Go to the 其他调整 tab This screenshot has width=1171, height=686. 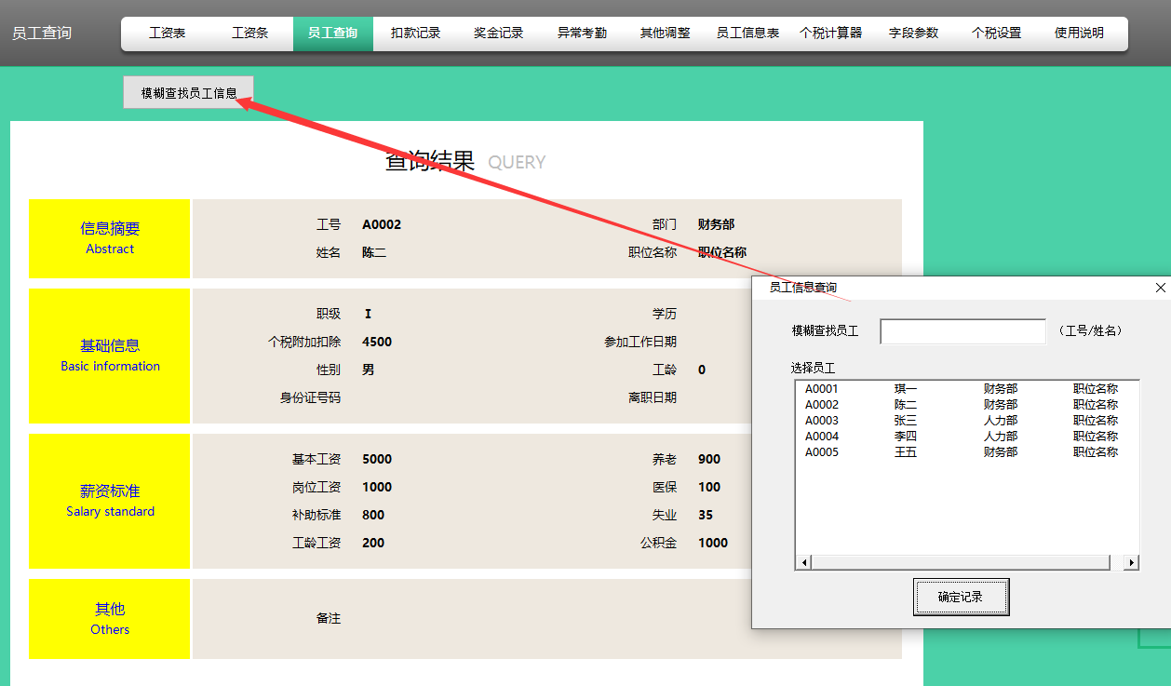point(665,32)
